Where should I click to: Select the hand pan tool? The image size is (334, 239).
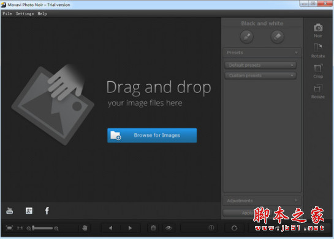tap(85, 228)
